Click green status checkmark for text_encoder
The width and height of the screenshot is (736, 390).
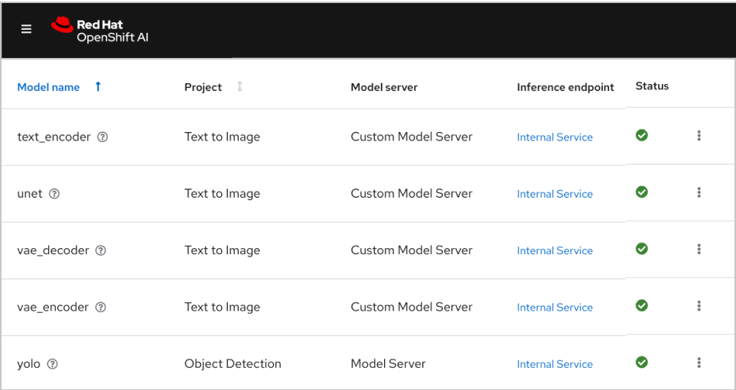[x=642, y=135]
